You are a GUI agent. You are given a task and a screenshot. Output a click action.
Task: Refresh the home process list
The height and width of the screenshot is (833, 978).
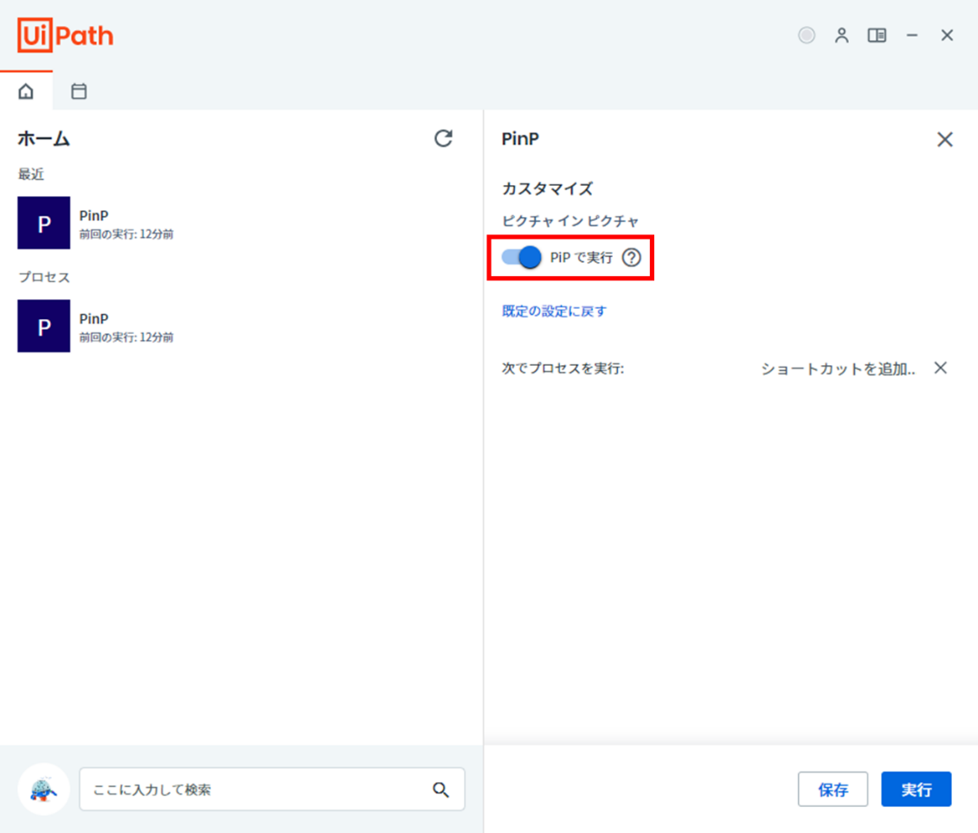(x=443, y=138)
